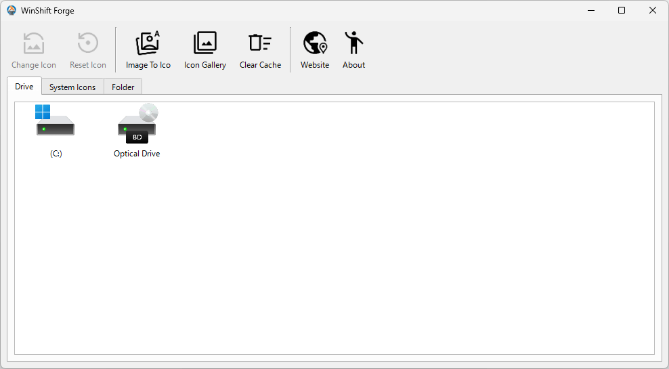Click the WinShift Forge app icon in title bar
Viewport: 669px width, 369px height.
(x=12, y=10)
